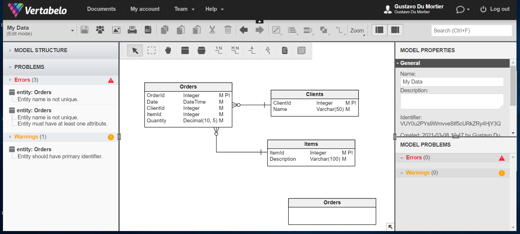The width and height of the screenshot is (520, 234).
Task: Toggle the left panel visibility
Action: tap(379, 30)
